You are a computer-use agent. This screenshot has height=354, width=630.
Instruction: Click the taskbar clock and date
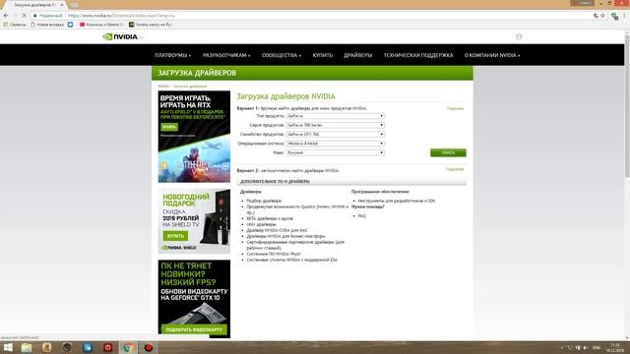click(x=615, y=347)
